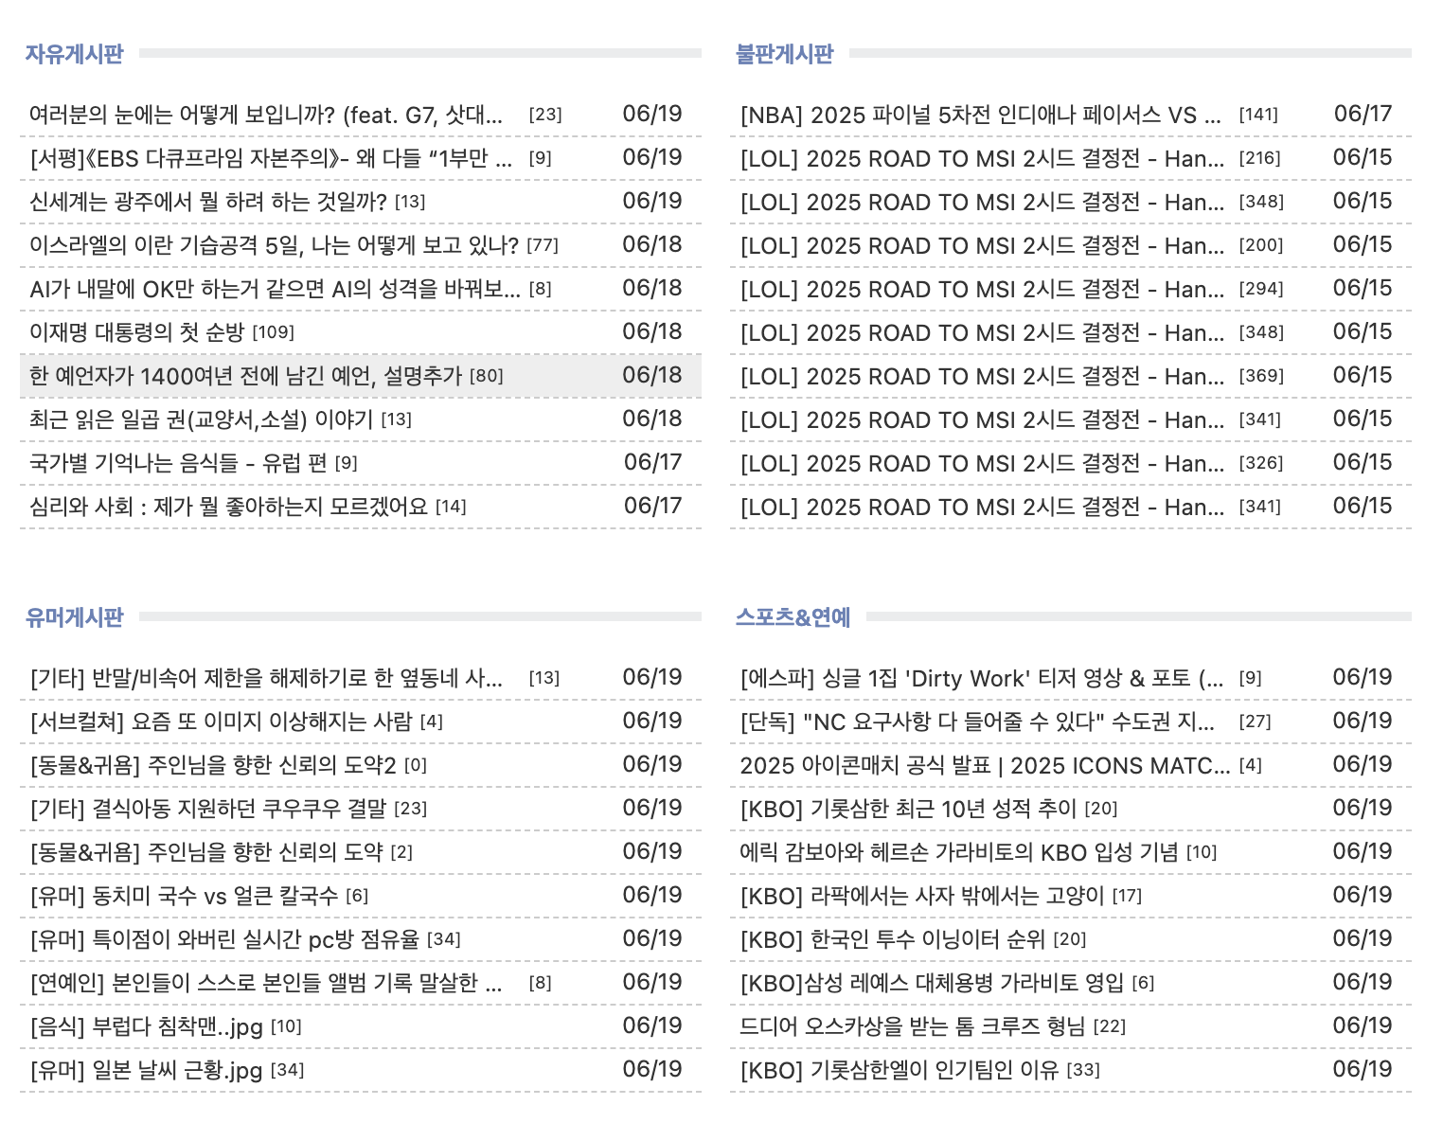Viewport: 1443px width, 1123px height.
Task: Open 에스파 싱글 1집 Dirty Work 티저 post
Action: tap(981, 678)
